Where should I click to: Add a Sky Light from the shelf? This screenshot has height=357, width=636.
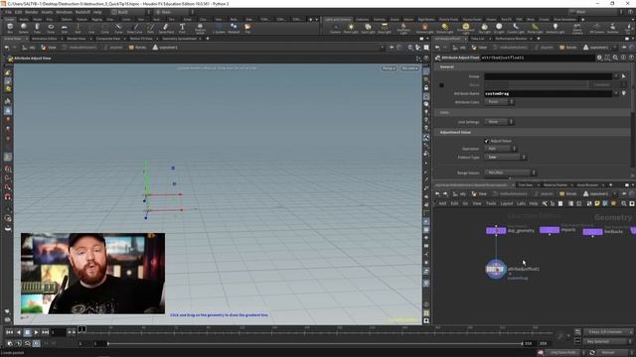tap(484, 28)
